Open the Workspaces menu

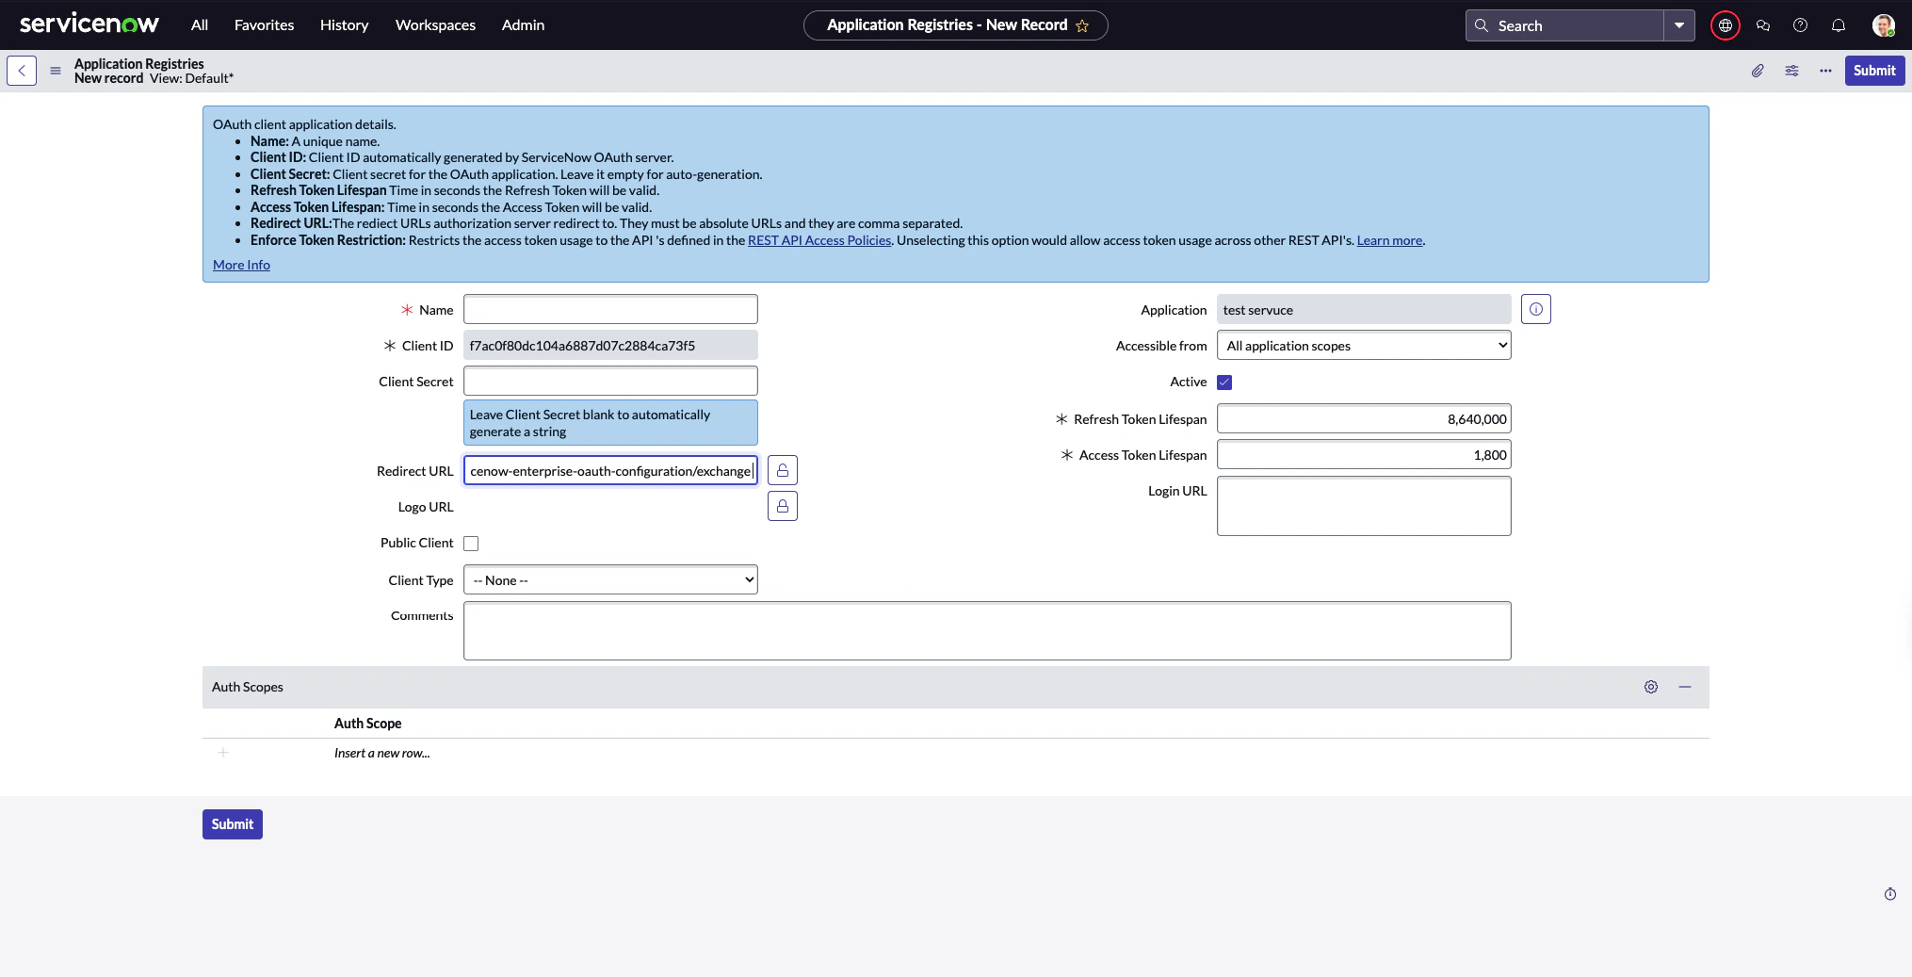[x=435, y=25]
